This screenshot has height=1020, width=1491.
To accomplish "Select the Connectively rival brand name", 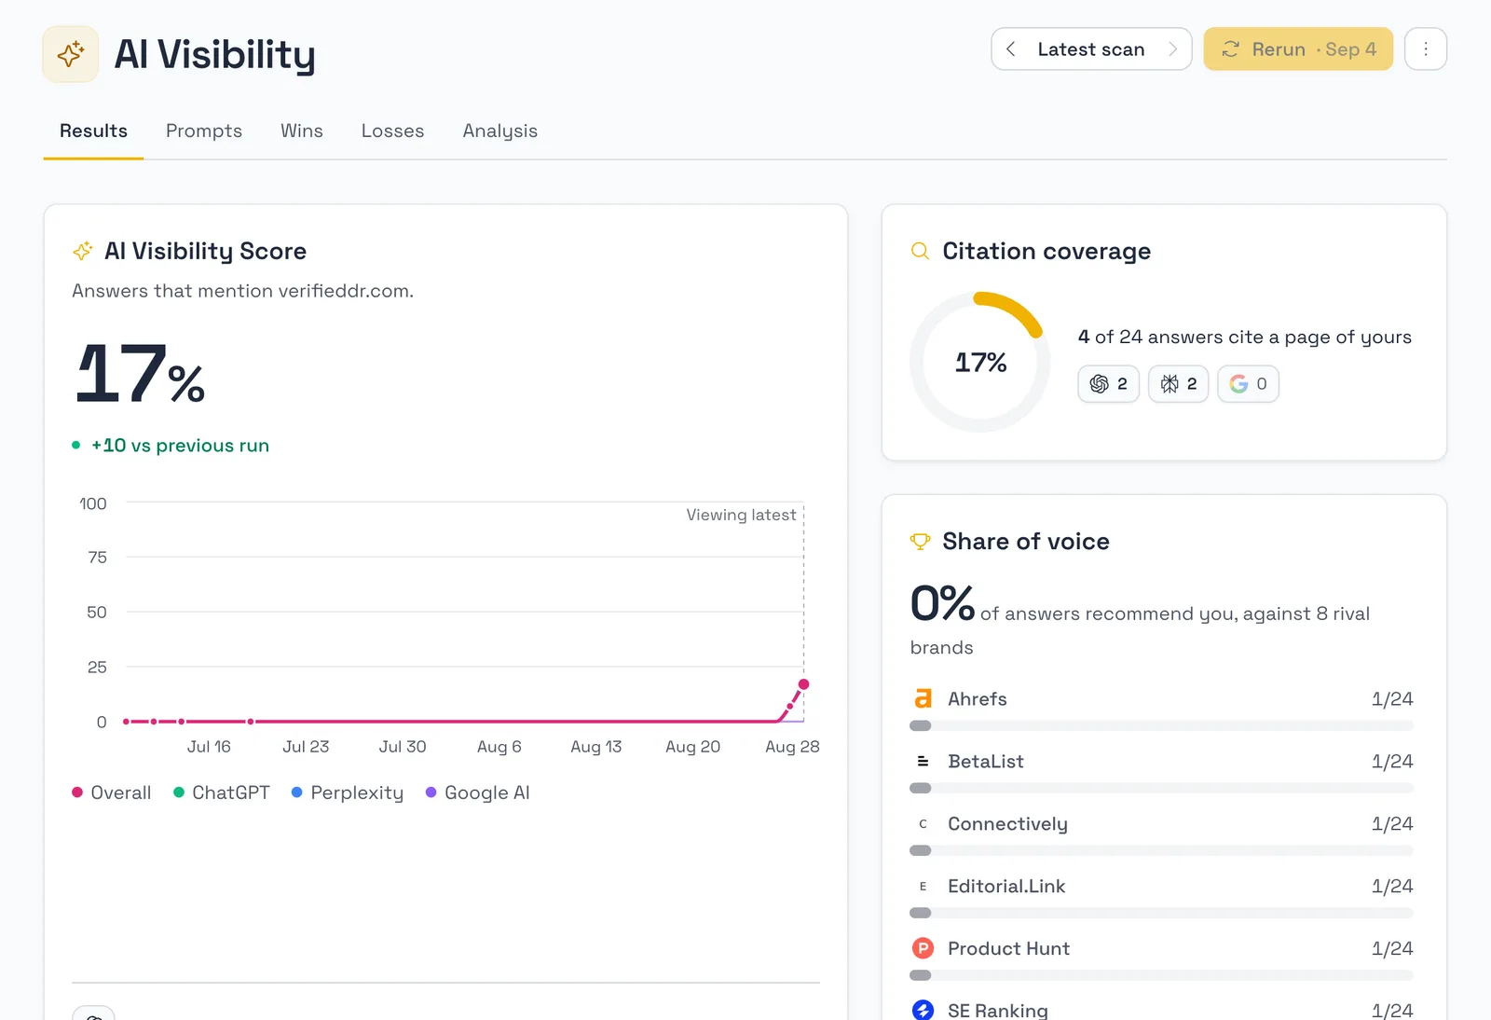I will 1007,823.
